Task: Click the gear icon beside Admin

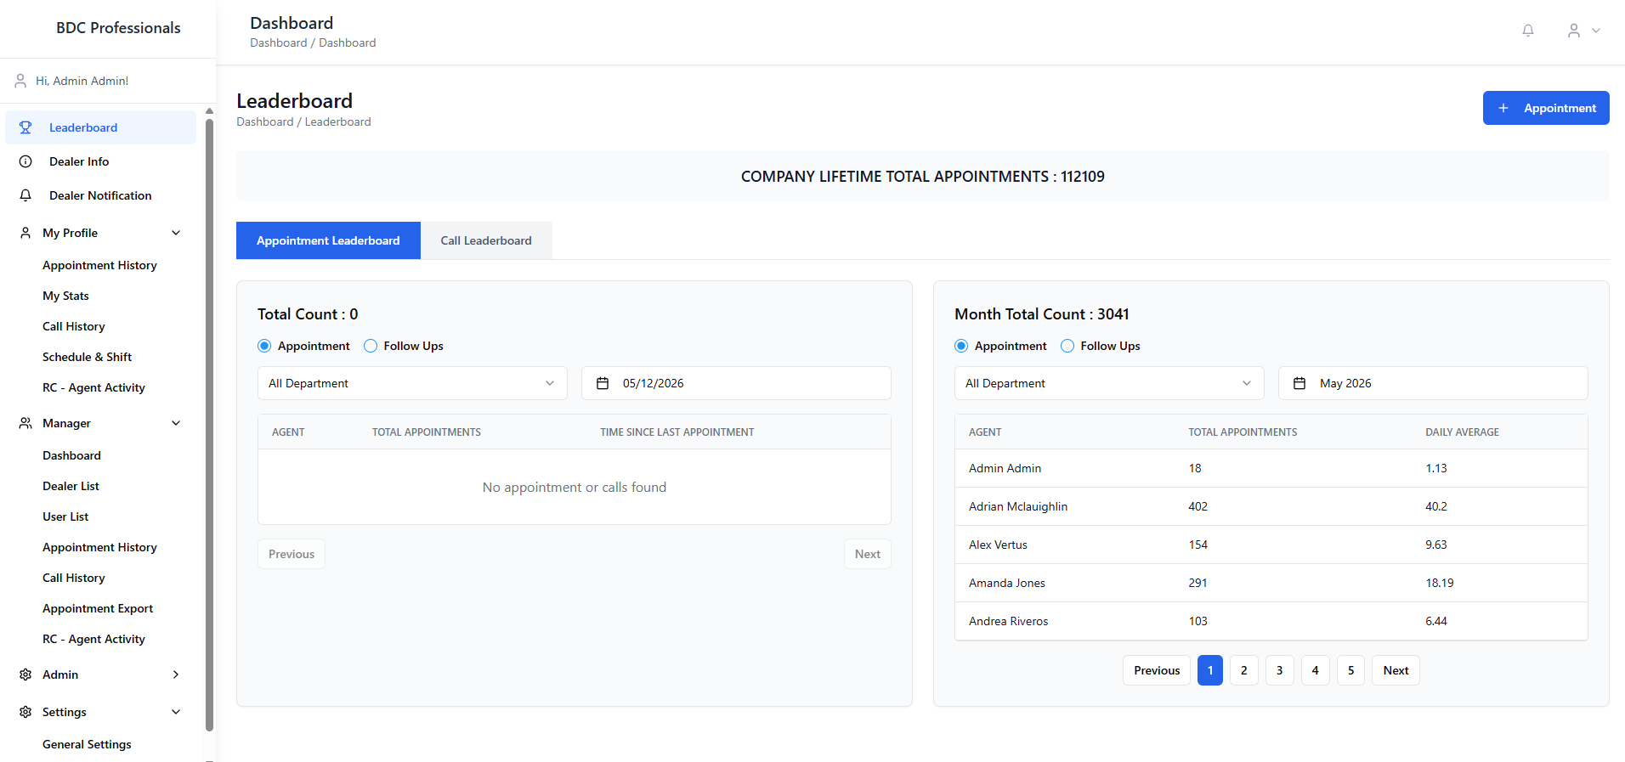Action: [25, 675]
